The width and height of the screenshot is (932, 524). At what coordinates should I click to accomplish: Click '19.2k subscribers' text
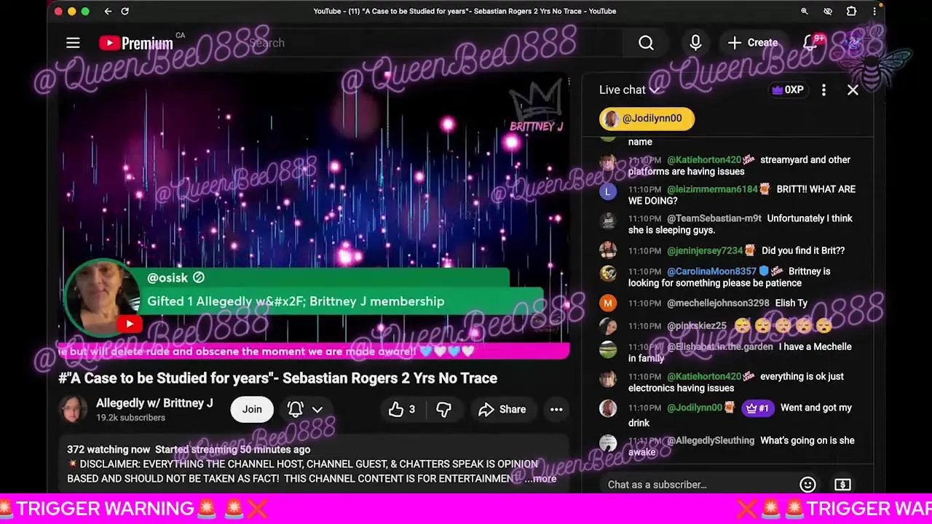coord(130,418)
